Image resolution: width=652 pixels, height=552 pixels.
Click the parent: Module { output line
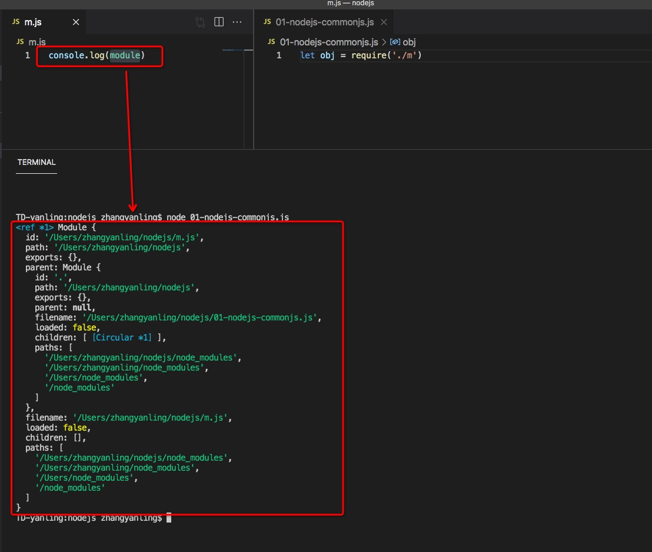click(x=63, y=267)
